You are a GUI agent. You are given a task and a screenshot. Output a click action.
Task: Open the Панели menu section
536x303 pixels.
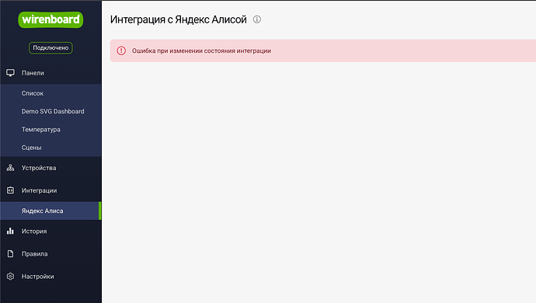tap(50, 73)
